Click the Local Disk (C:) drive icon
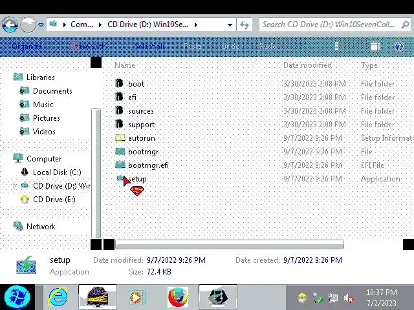Viewport: 414px width, 310px height. (x=25, y=172)
